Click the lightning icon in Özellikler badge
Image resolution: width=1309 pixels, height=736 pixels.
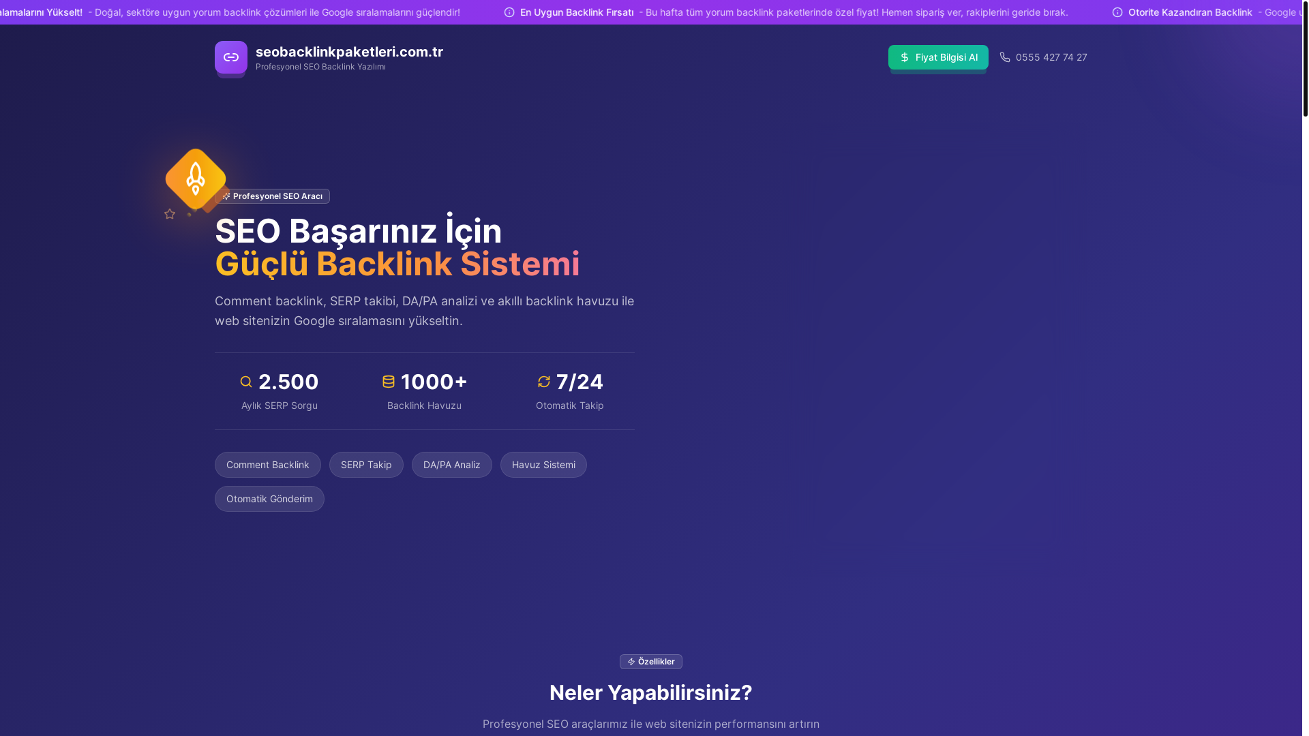pyautogui.click(x=631, y=662)
